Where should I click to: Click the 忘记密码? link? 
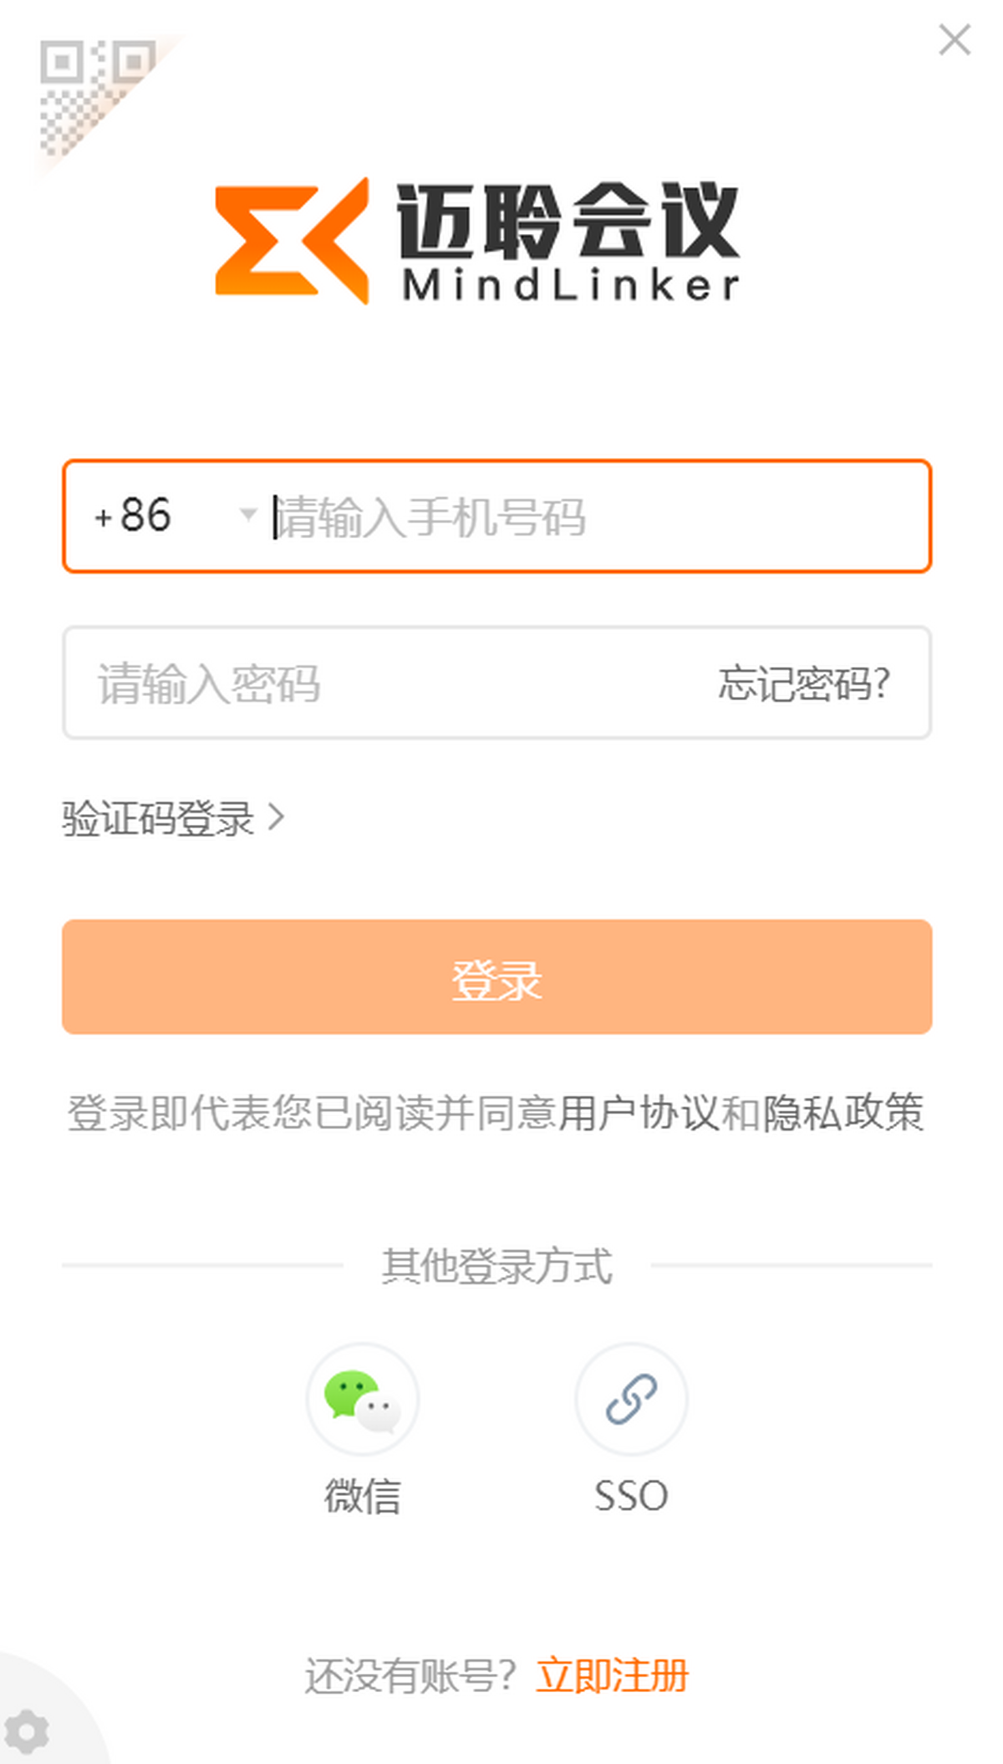click(x=803, y=684)
